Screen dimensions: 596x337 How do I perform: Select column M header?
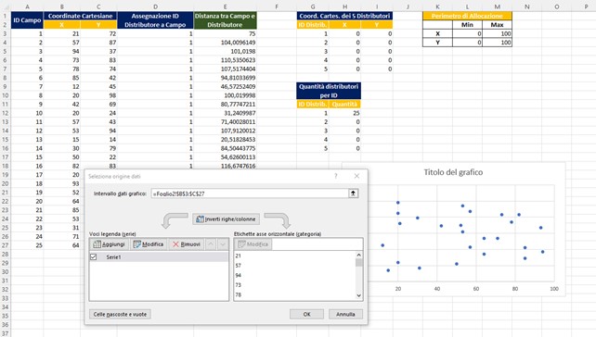pyautogui.click(x=498, y=6)
